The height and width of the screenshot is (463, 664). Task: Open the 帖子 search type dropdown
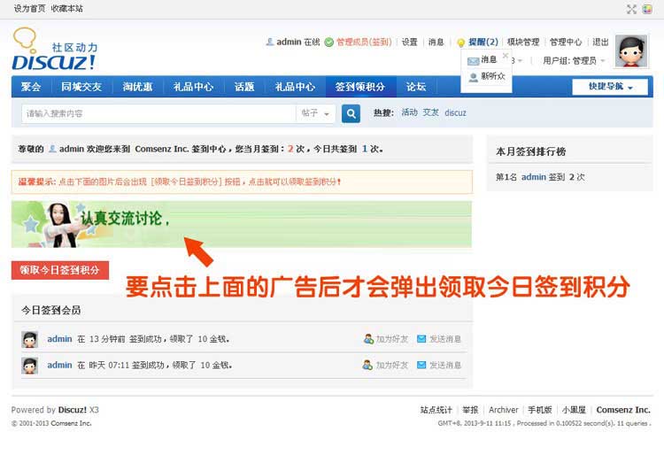tap(315, 113)
